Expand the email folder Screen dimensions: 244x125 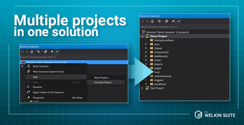click(x=146, y=60)
